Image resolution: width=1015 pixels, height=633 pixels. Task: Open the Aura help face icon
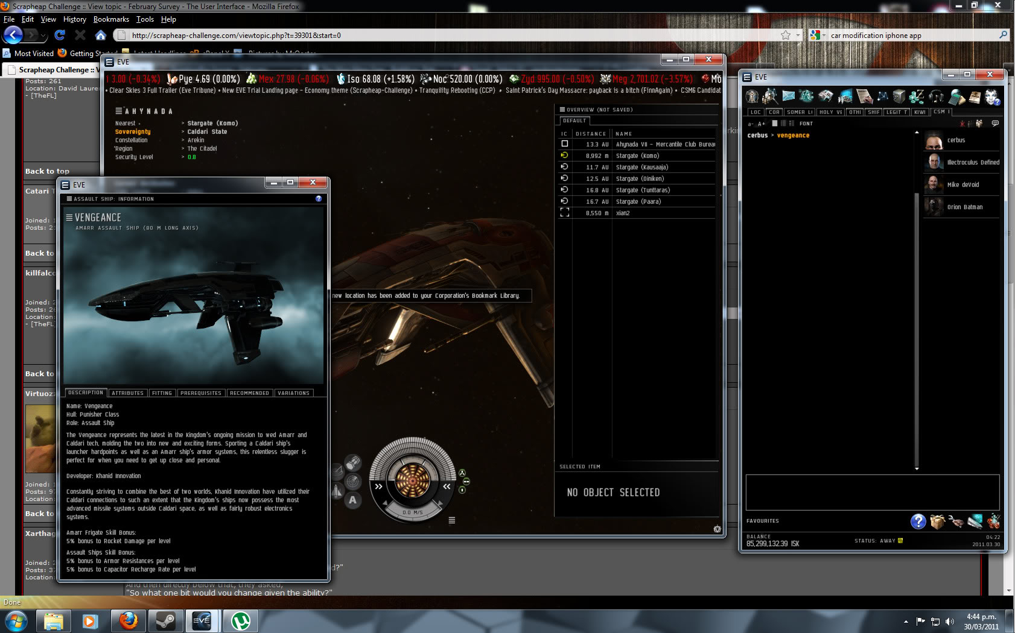point(992,96)
